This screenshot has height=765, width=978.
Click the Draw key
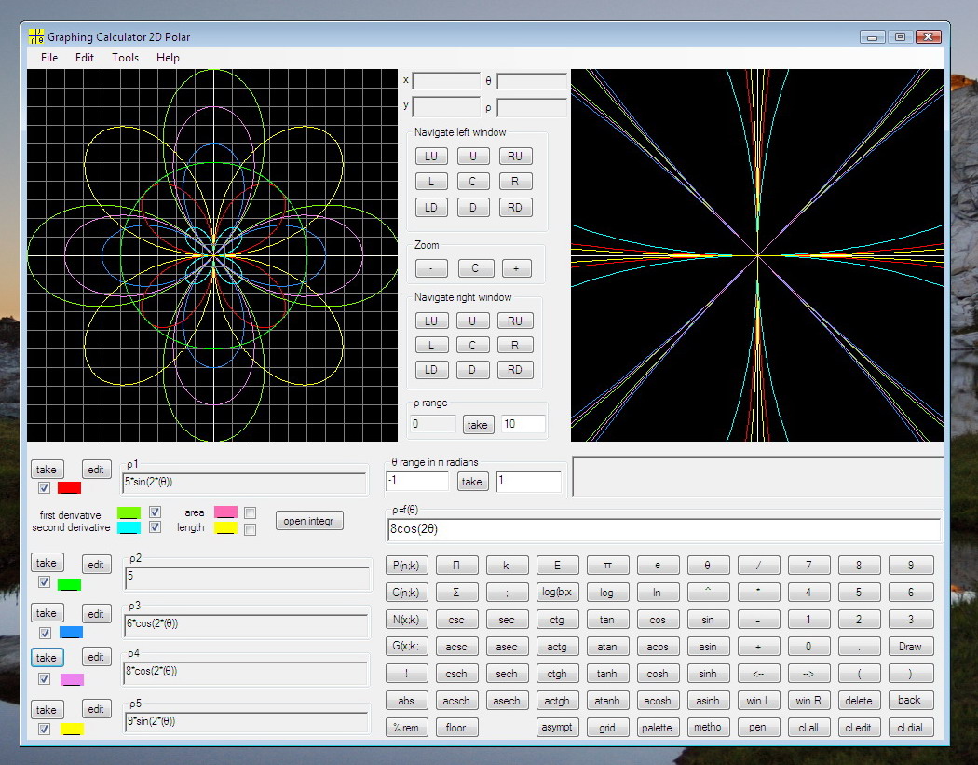tap(910, 647)
